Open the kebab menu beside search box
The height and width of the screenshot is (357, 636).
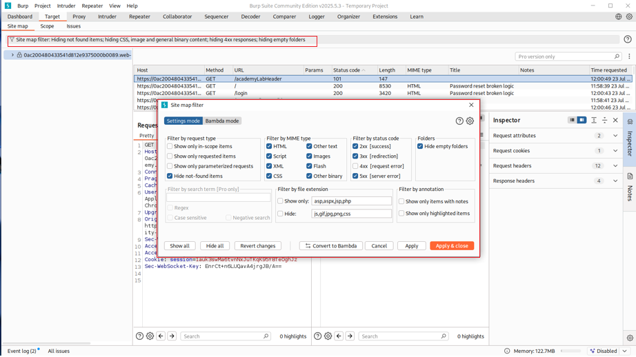(x=630, y=57)
